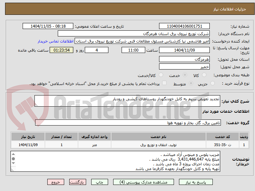Screen dimensions: 255x191
Task: Click the نام دستگاه خریدار field
Action: pyautogui.click(x=134, y=34)
